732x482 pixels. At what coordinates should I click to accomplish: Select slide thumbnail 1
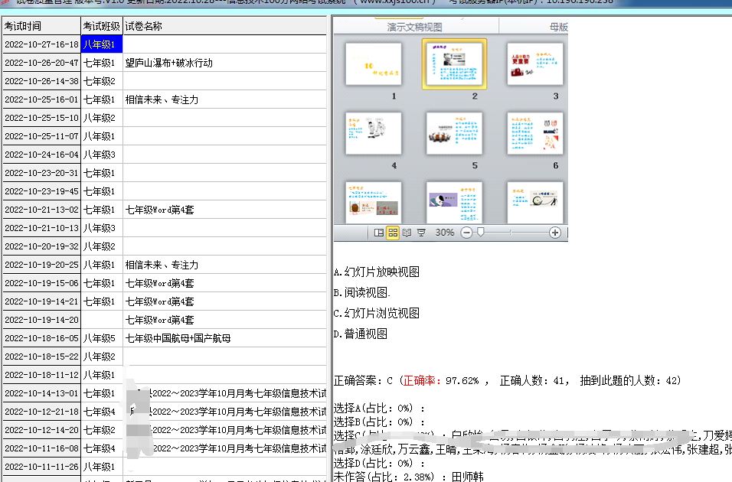pos(374,64)
